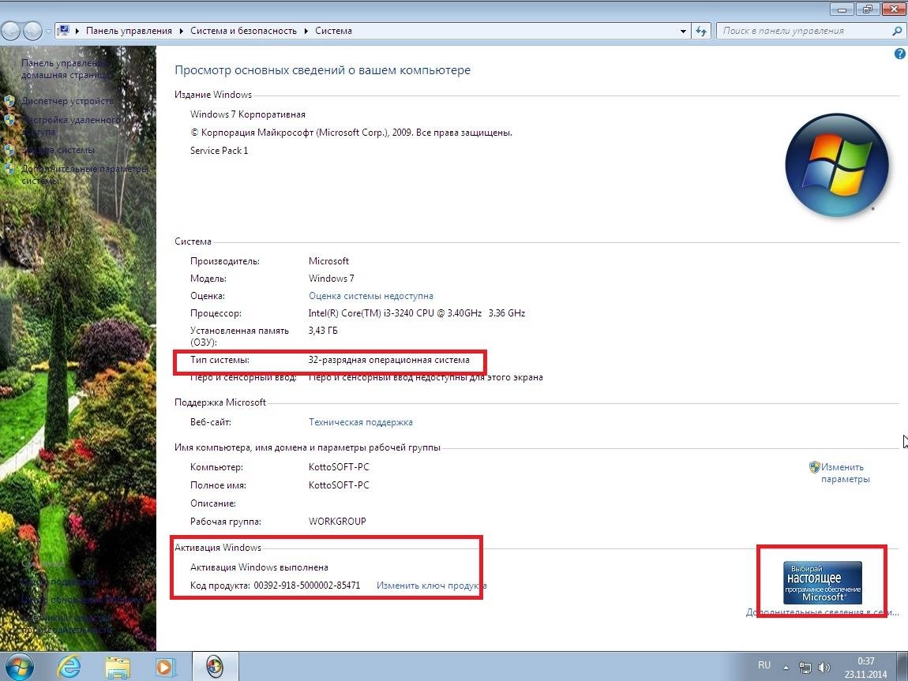Click the taskbar clock 0:37 23.11.2014
The width and height of the screenshot is (908, 681).
coord(865,668)
